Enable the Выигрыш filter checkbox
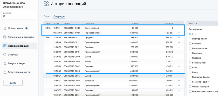The height and width of the screenshot is (96, 218). 190,43
